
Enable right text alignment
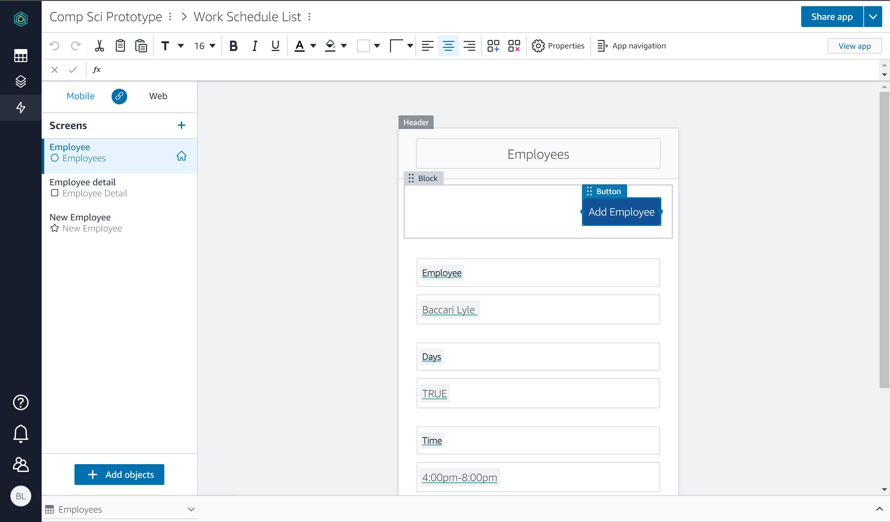(x=469, y=46)
